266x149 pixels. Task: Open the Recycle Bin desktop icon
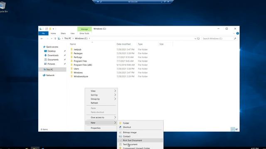click(x=2, y=5)
